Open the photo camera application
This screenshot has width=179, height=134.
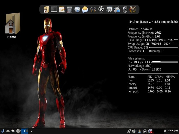[x=109, y=10]
